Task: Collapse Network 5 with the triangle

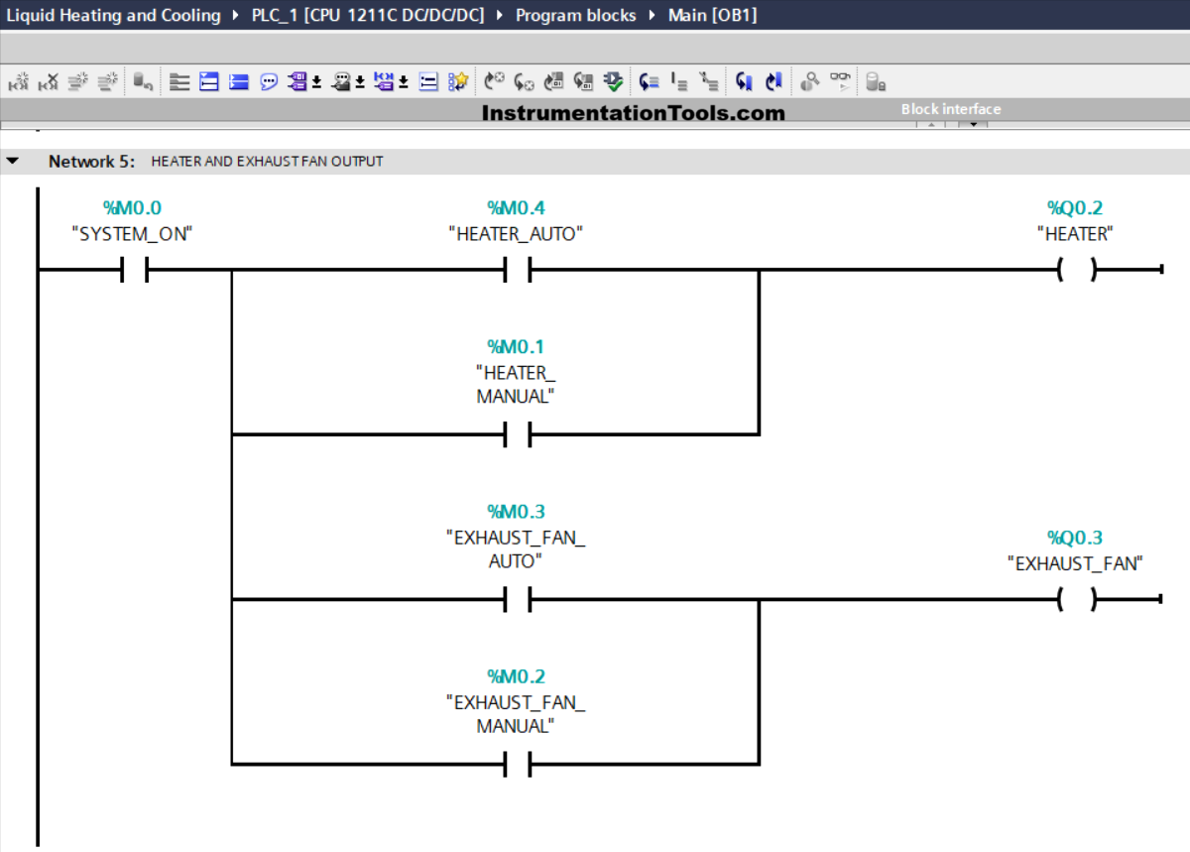Action: pyautogui.click(x=13, y=161)
